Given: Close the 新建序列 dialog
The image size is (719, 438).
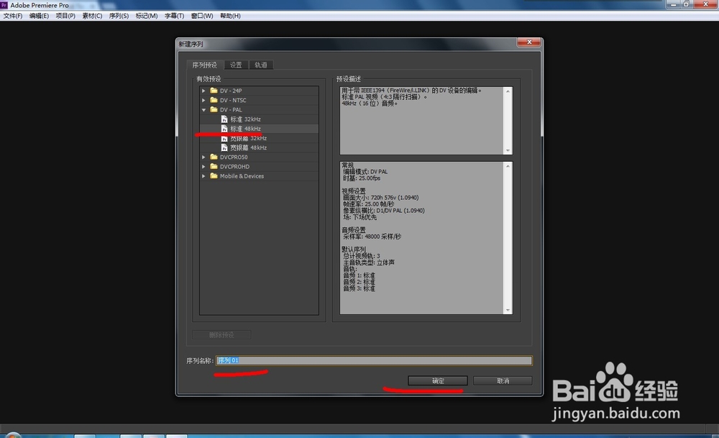Looking at the screenshot, I should tap(529, 42).
